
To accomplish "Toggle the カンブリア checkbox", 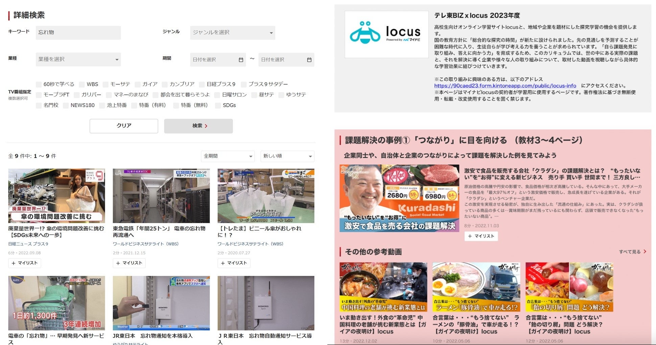I will [165, 84].
